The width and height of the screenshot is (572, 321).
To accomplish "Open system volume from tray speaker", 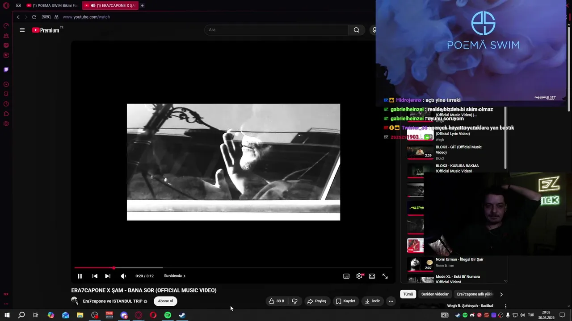I will point(522,315).
